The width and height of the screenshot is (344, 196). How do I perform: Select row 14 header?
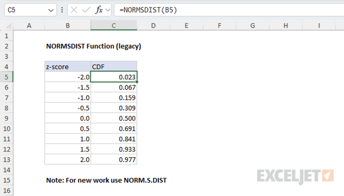click(x=7, y=170)
